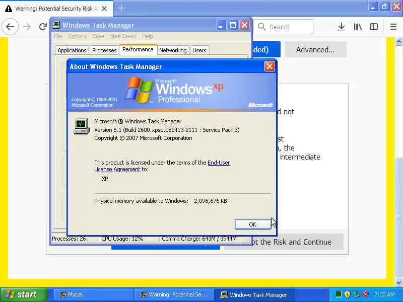Open the Users tab
The image size is (403, 302).
click(199, 50)
